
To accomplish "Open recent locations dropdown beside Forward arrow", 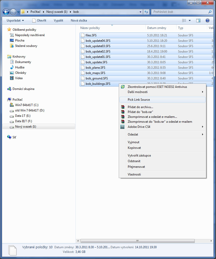I will (x=18, y=12).
